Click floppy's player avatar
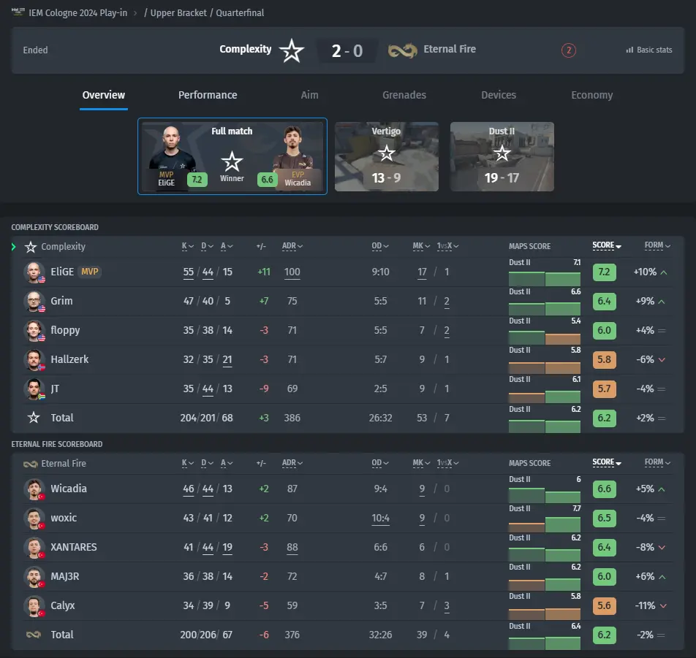 pyautogui.click(x=34, y=331)
